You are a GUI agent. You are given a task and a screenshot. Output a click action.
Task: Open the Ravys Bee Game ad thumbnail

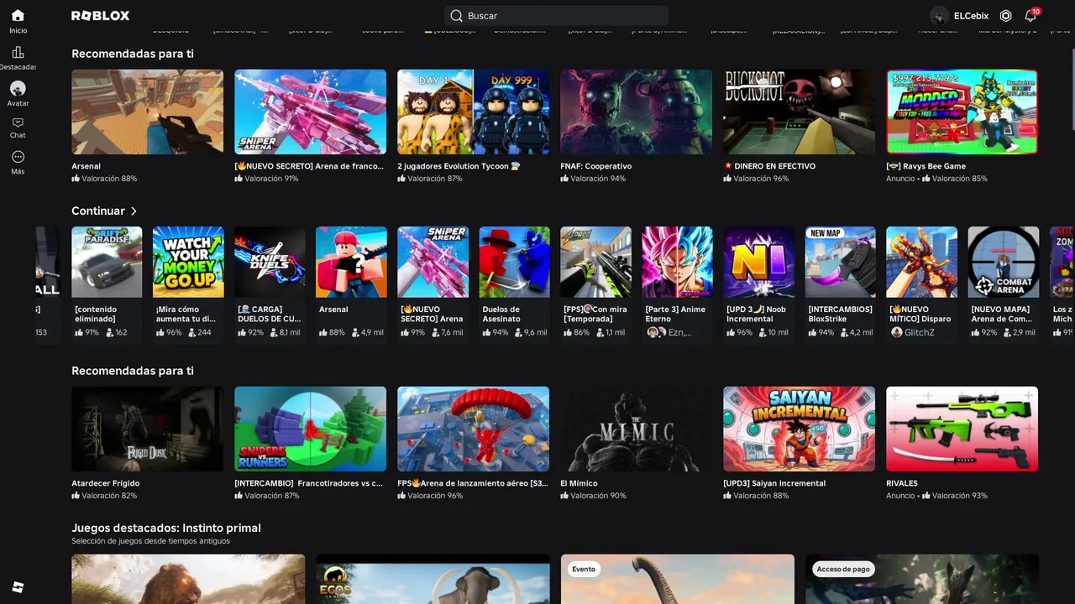962,112
